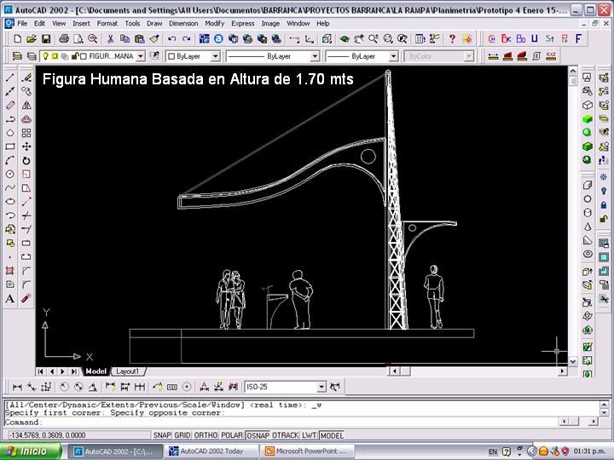This screenshot has height=460, width=614.
Task: Toggle OSNAP in status bar
Action: 257,435
